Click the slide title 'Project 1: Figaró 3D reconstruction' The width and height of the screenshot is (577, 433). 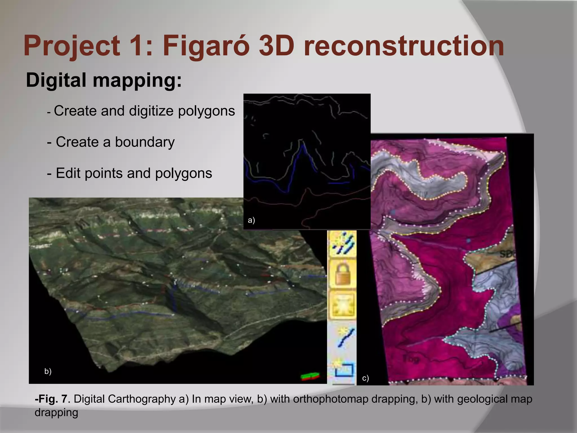[264, 46]
